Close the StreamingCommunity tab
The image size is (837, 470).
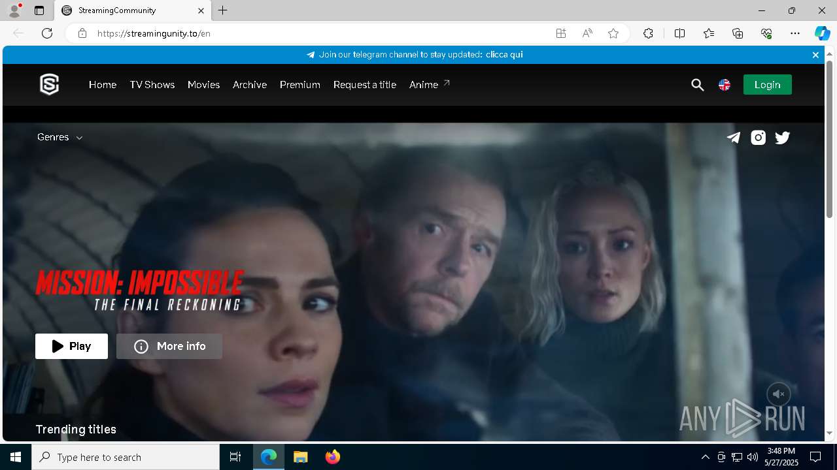[201, 10]
